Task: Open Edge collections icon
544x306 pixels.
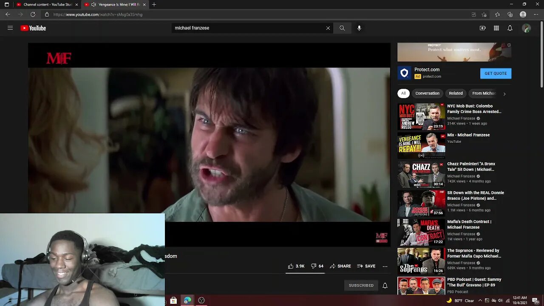Action: pos(510,14)
